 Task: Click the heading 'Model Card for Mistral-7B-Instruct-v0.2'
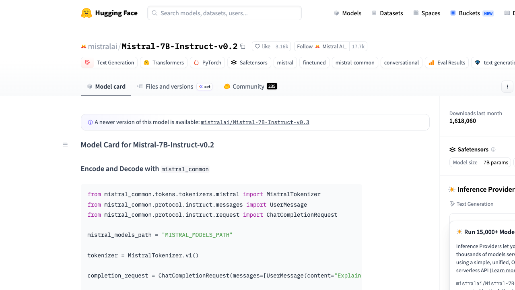(147, 145)
